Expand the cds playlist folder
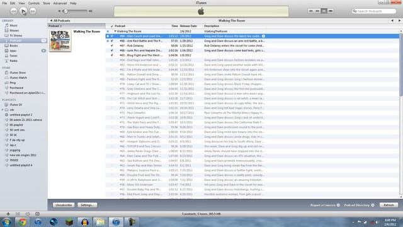Screen dimensions: 403x227 (3, 110)
